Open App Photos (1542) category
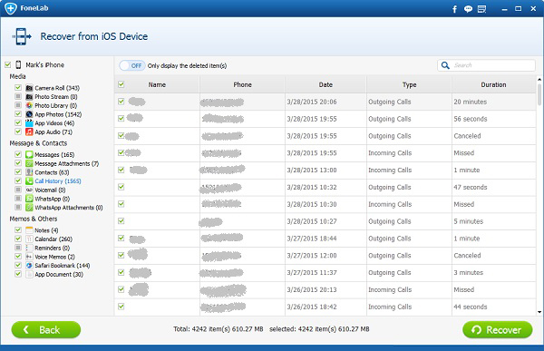 (x=58, y=114)
